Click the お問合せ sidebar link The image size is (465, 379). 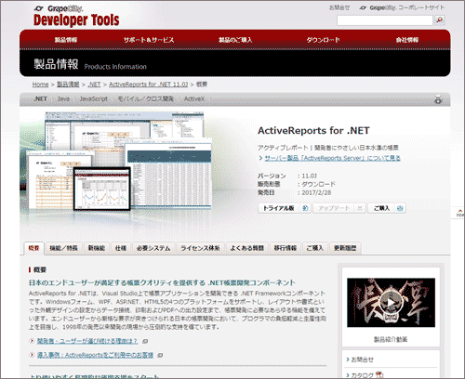(x=362, y=359)
